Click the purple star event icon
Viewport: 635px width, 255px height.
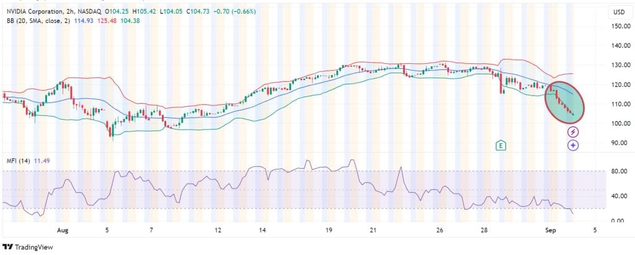(x=573, y=145)
